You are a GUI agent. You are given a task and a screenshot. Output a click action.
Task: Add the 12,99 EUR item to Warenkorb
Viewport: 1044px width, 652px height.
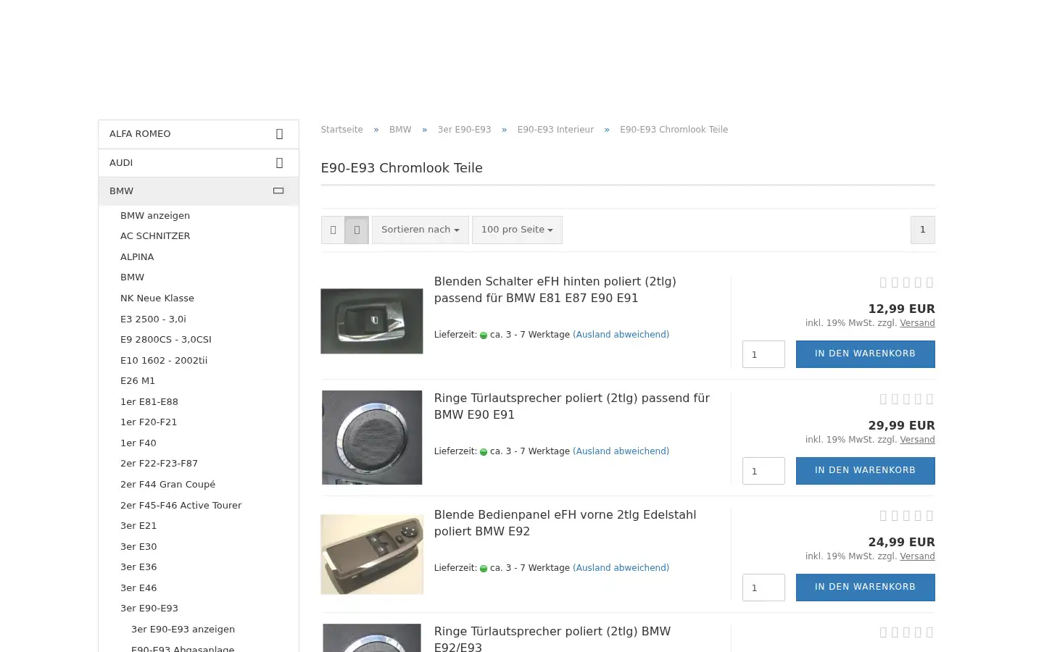pyautogui.click(x=866, y=354)
